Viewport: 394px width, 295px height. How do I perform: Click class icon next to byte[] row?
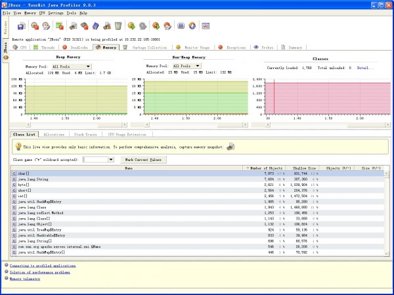click(x=14, y=185)
